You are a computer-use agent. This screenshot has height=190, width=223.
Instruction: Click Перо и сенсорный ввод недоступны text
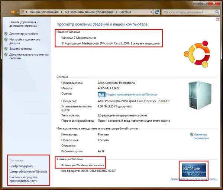(x=134, y=121)
